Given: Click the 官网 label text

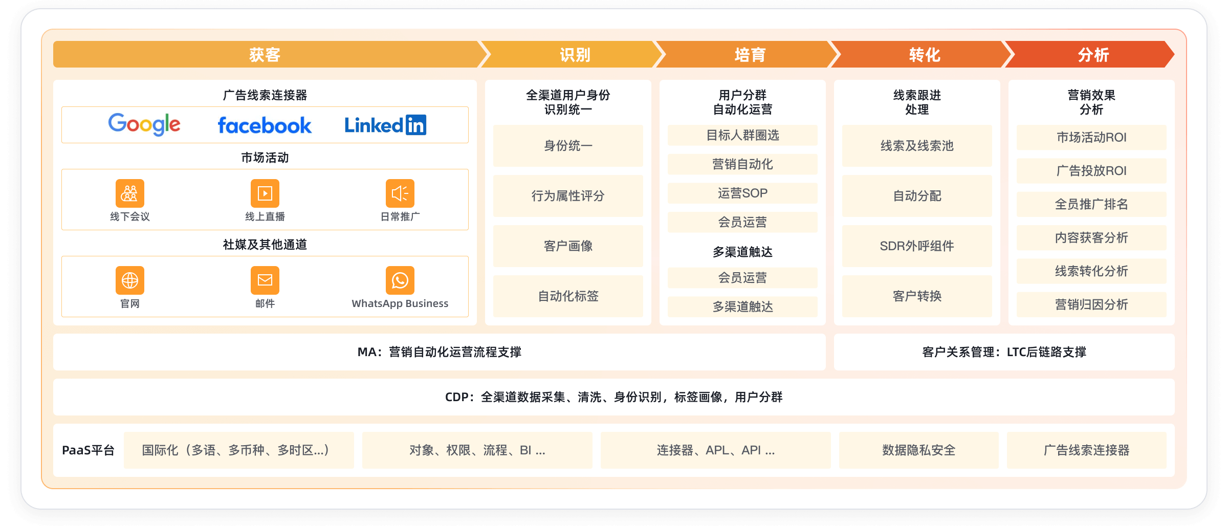Looking at the screenshot, I should click(x=130, y=303).
